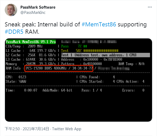Open the Twitter Web App source link
The width and height of the screenshot is (157, 136).
point(67,129)
